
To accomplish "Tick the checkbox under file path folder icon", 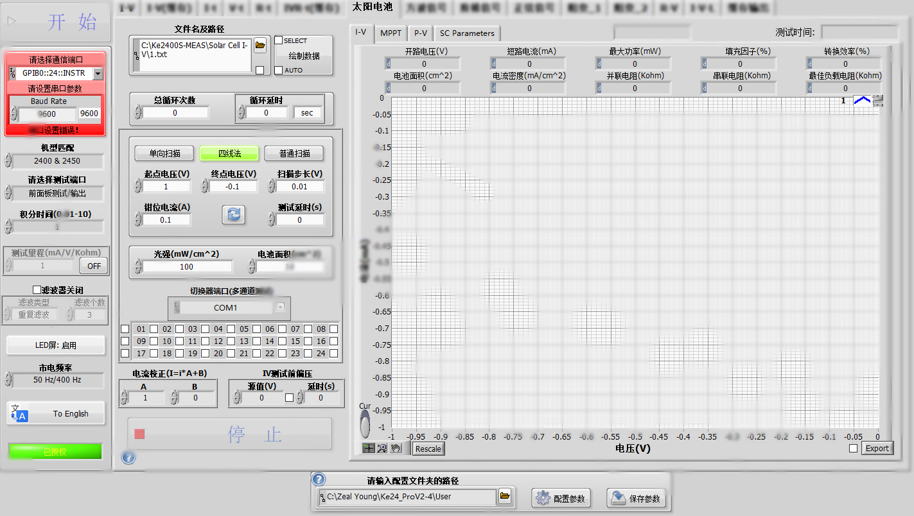I will tap(259, 70).
